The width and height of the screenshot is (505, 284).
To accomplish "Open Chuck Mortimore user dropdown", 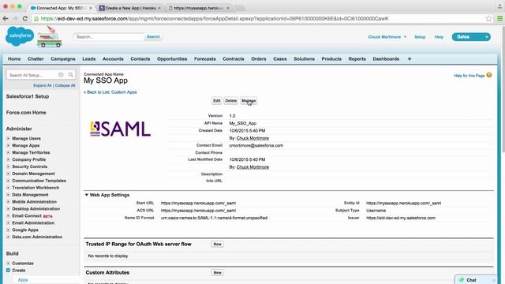I will pyautogui.click(x=387, y=37).
